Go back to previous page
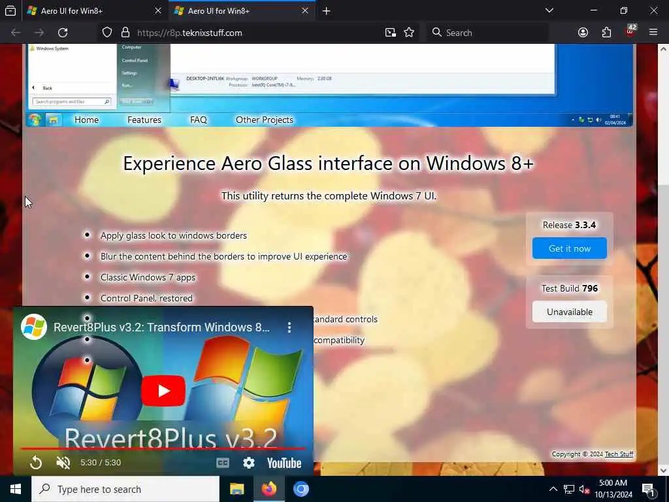Viewport: 669px width, 502px height. click(16, 33)
